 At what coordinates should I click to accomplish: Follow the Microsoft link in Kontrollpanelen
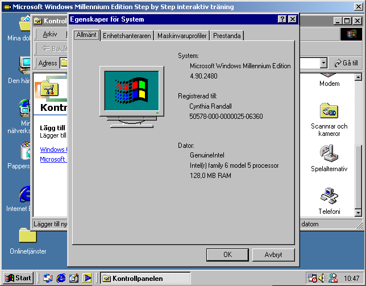click(x=53, y=159)
